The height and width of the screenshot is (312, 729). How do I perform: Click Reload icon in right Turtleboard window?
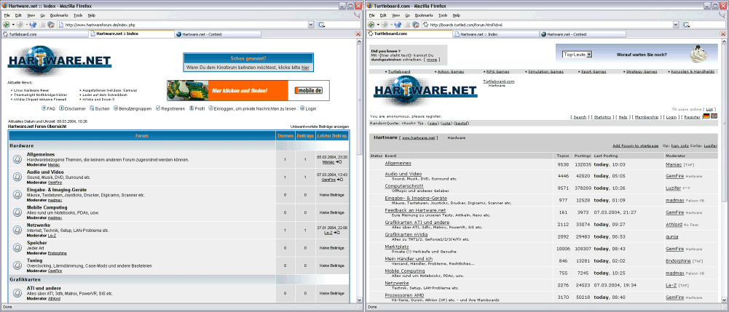[x=397, y=25]
